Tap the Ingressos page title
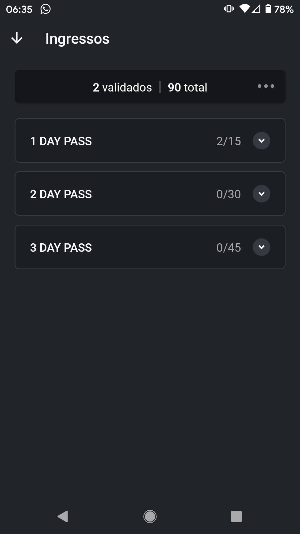The image size is (300, 534). (x=77, y=38)
